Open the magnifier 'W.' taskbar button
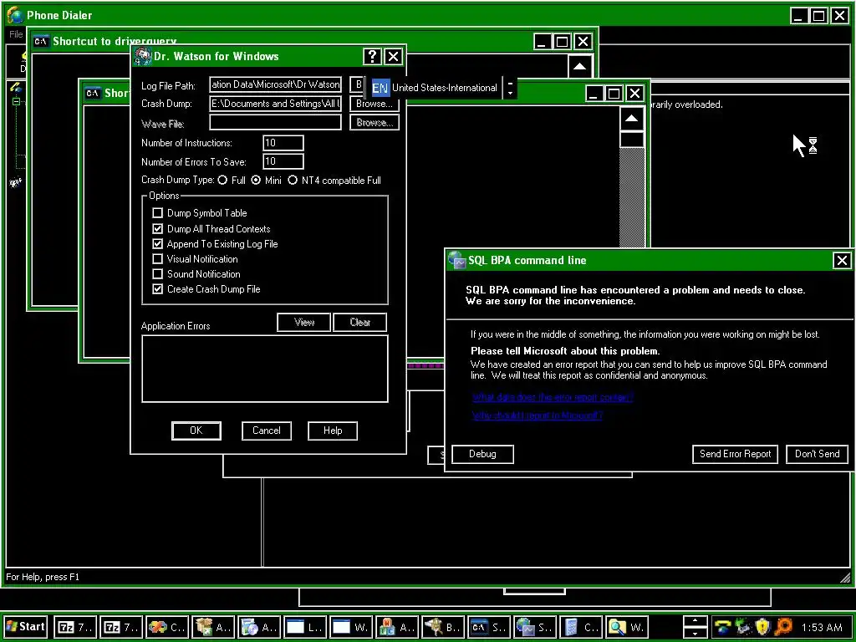This screenshot has width=856, height=642. [627, 627]
